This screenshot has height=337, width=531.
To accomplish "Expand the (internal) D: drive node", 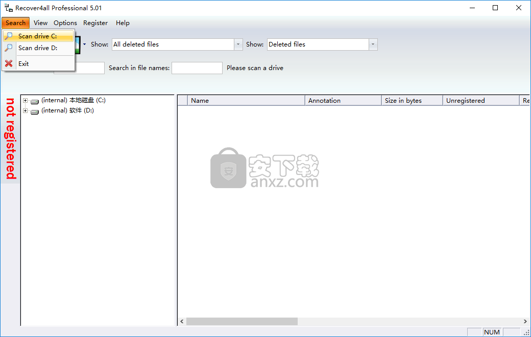I will [25, 110].
